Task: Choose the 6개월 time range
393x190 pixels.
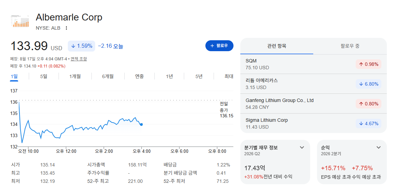Action: tap(108, 76)
